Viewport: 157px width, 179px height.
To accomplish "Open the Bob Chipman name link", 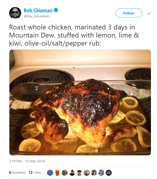I will coord(38,10).
